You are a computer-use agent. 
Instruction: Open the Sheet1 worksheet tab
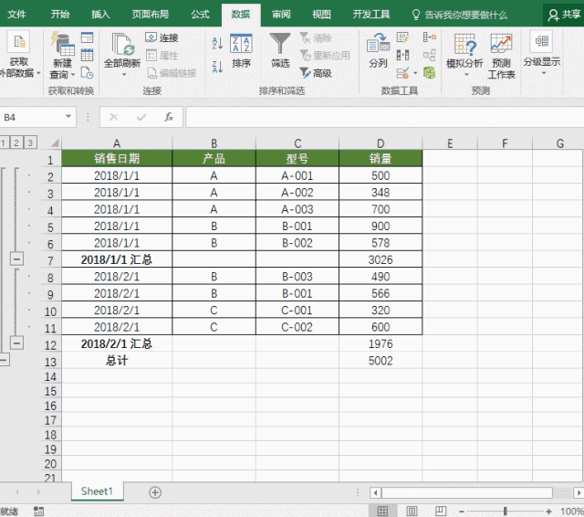pos(97,491)
